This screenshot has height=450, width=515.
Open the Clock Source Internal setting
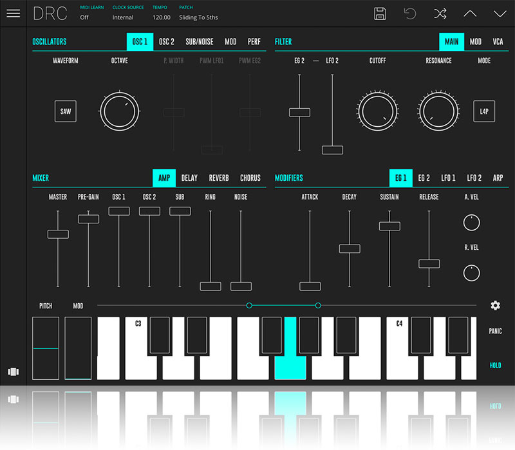[123, 17]
